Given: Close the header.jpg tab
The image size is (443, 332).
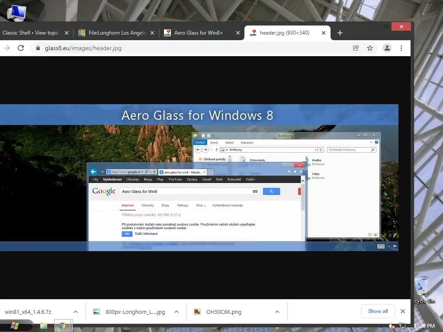Looking at the screenshot, I should [324, 33].
